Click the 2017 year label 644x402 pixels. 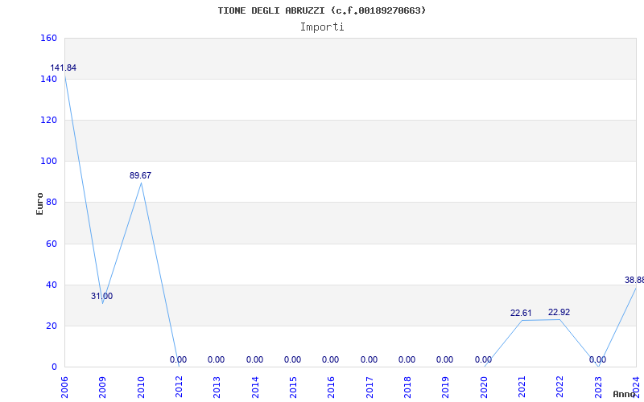point(369,388)
